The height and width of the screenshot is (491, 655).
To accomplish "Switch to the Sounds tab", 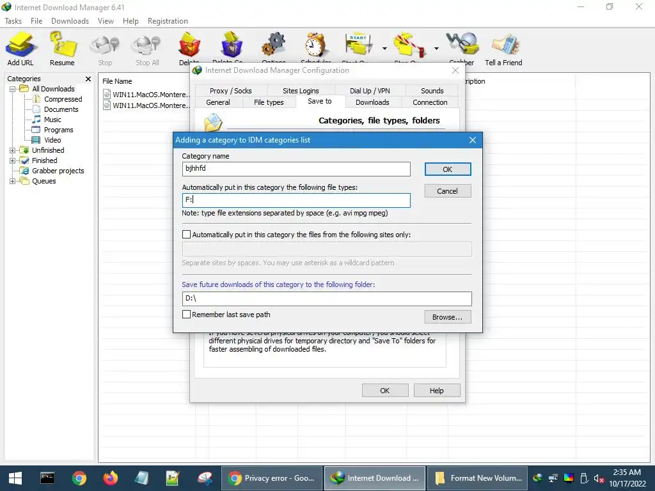I will (432, 91).
